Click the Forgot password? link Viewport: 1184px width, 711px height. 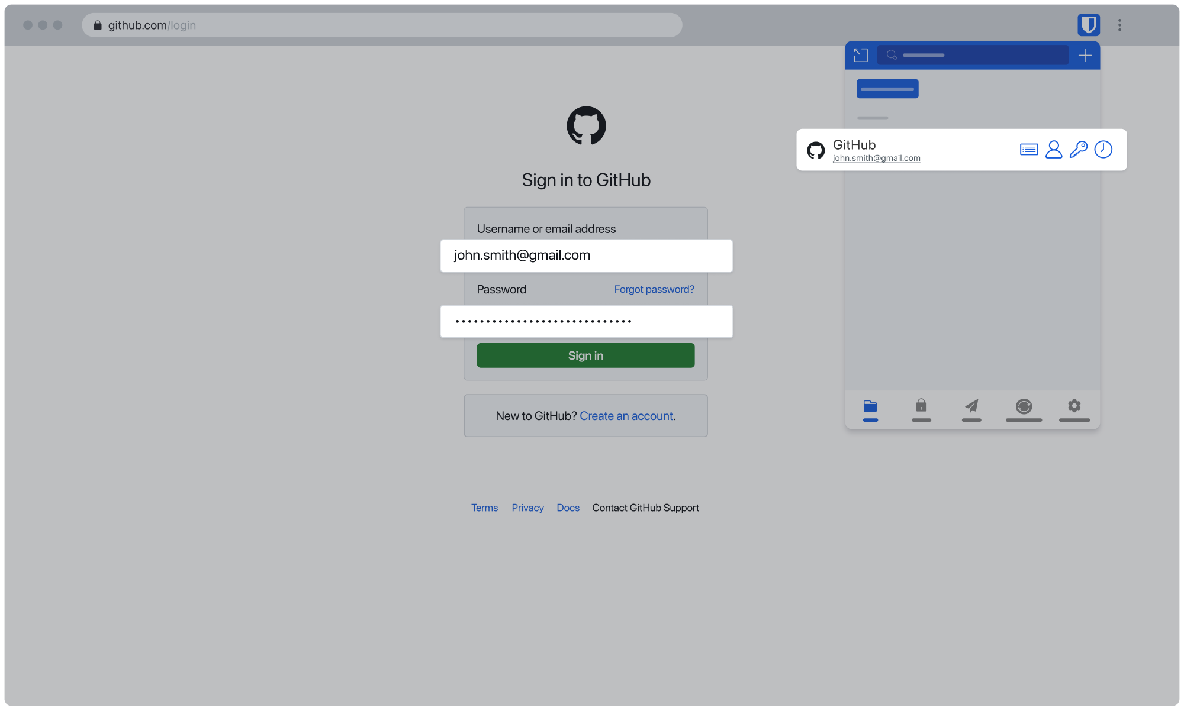pos(654,289)
